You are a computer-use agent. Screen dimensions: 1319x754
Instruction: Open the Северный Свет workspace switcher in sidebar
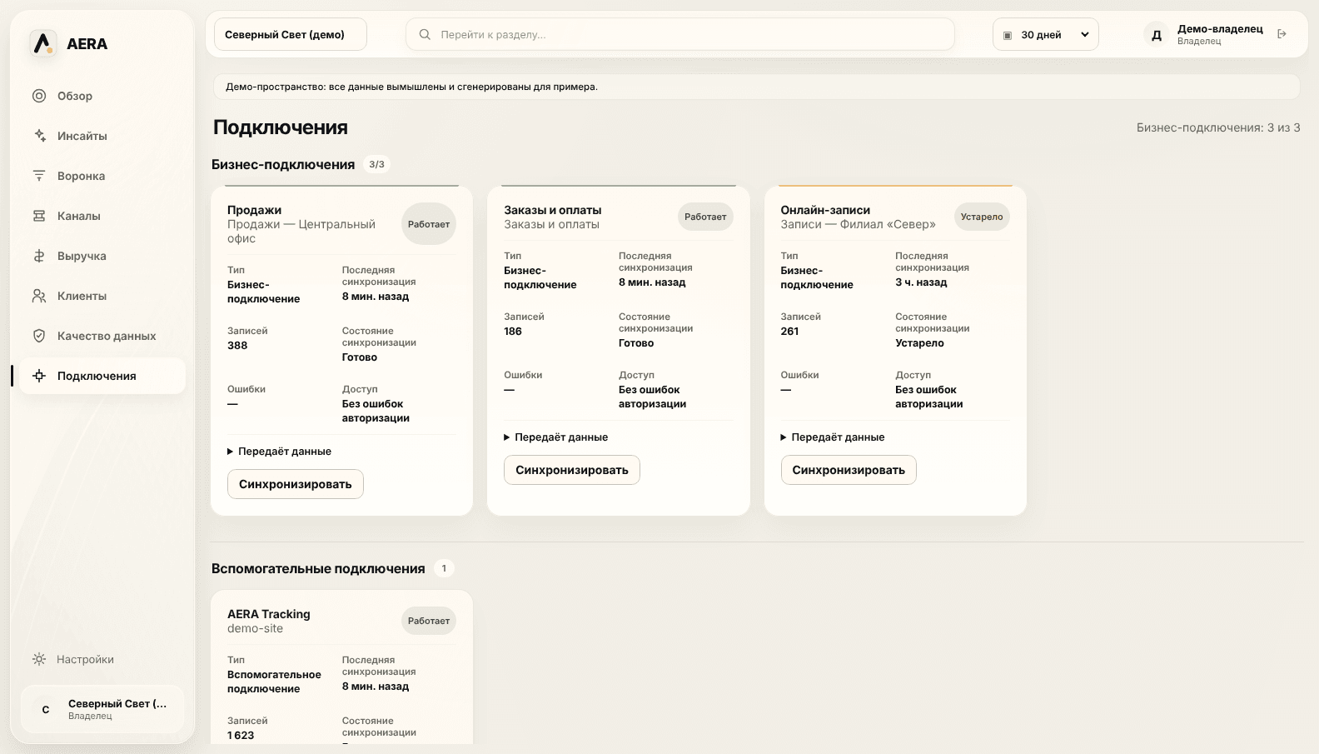[x=102, y=710]
